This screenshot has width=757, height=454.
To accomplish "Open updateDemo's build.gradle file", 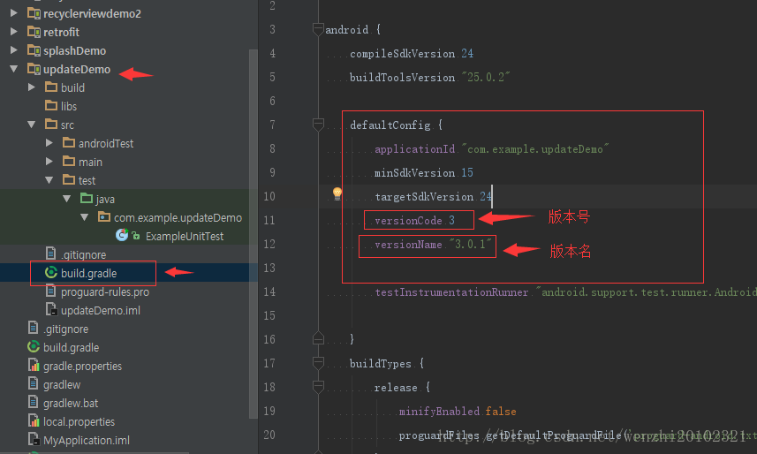I will click(89, 273).
